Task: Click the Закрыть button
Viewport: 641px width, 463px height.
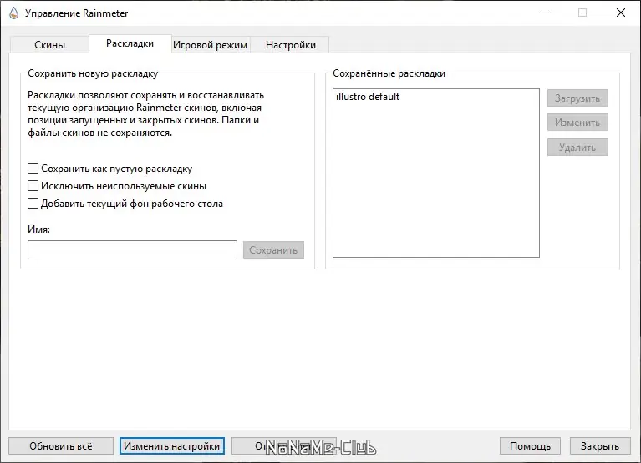Action: click(x=600, y=446)
